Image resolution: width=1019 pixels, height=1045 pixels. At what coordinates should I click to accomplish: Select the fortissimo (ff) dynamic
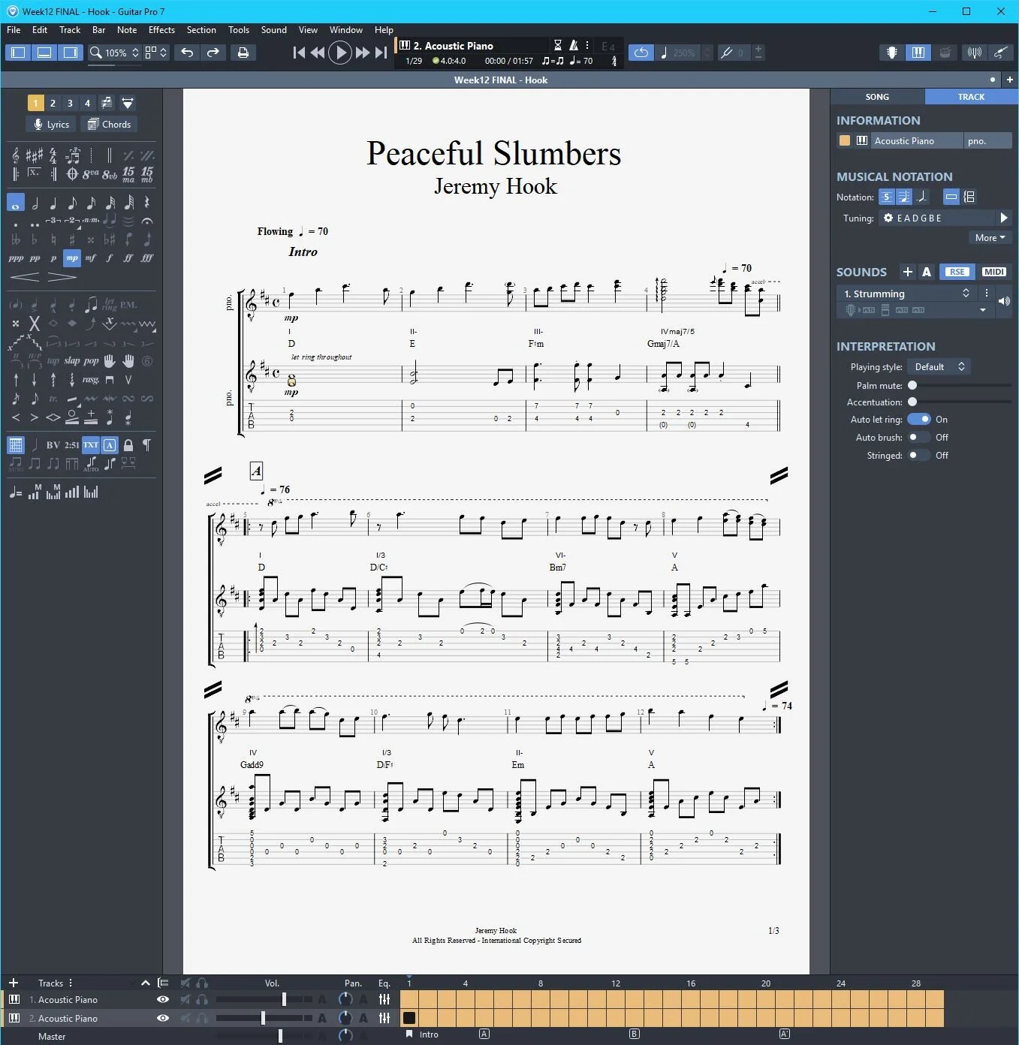click(x=128, y=258)
